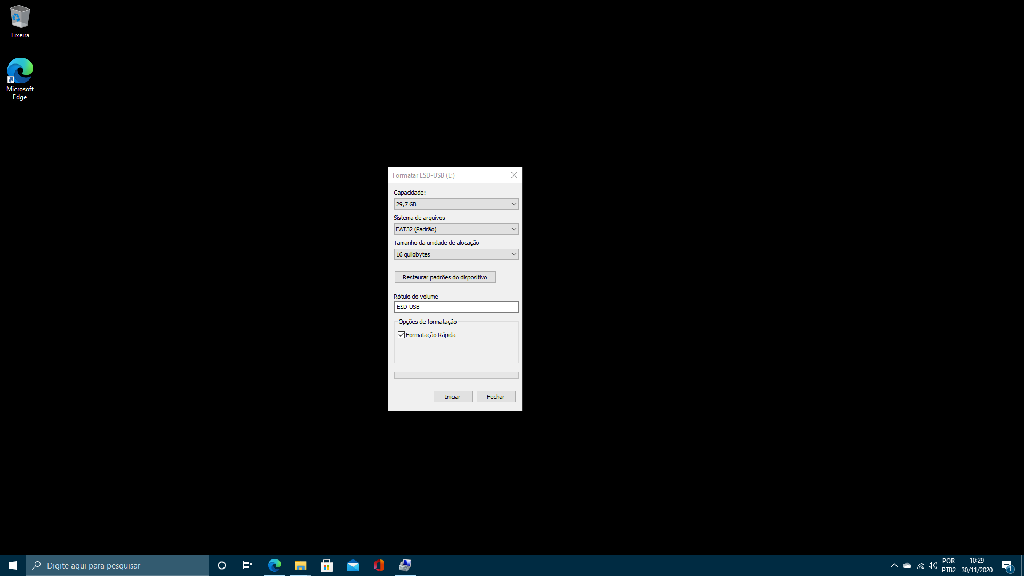Click Iniciar to start formatting
Viewport: 1024px width, 576px height.
pos(453,397)
